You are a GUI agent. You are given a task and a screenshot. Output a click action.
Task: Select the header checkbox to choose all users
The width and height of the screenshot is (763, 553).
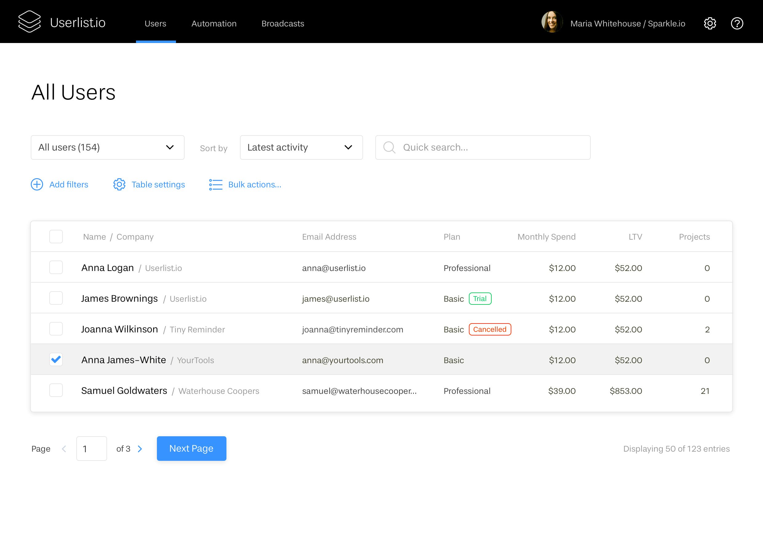(56, 237)
